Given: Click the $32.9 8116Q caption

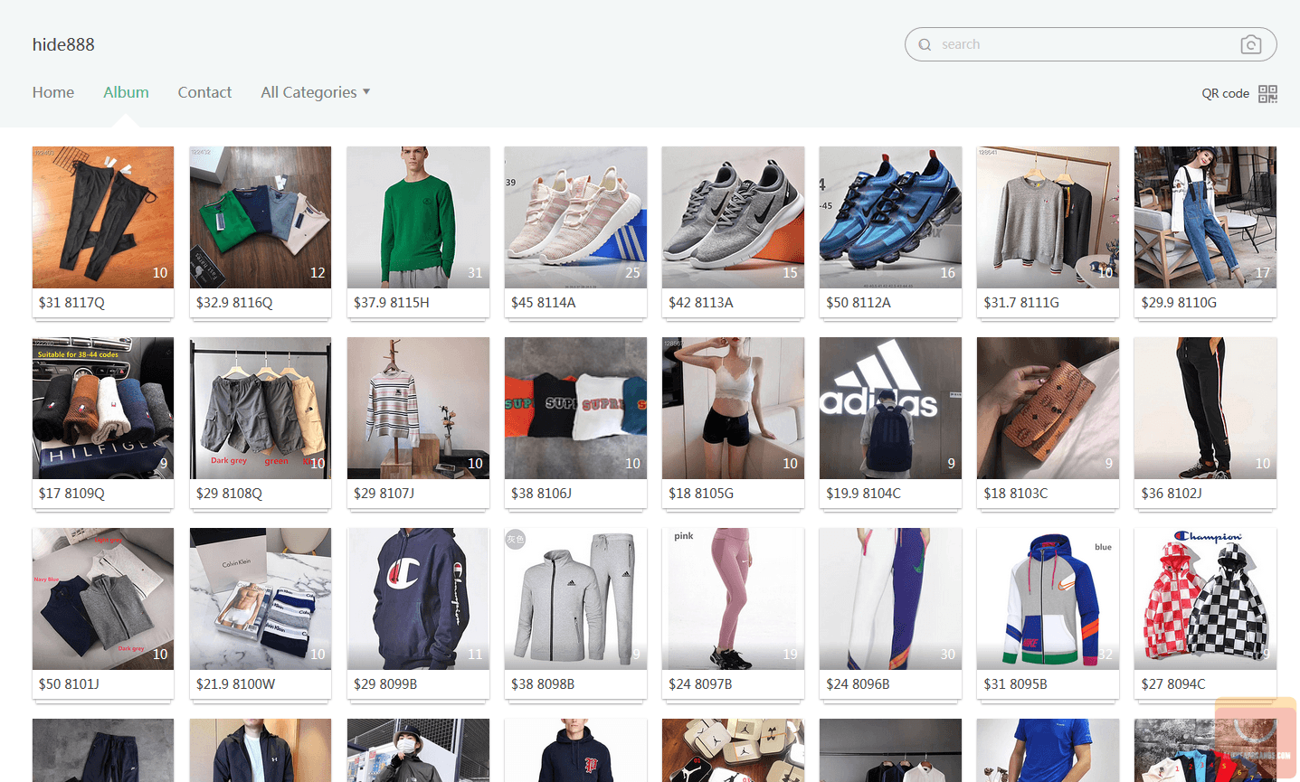Looking at the screenshot, I should 234,303.
